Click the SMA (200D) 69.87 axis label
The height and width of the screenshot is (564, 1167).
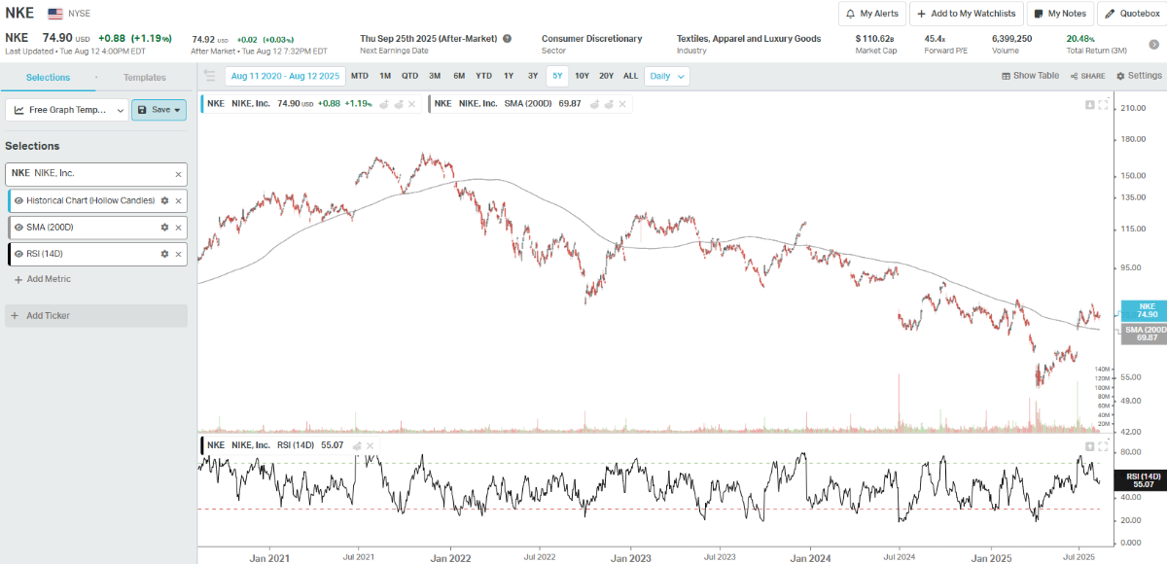tap(1144, 334)
